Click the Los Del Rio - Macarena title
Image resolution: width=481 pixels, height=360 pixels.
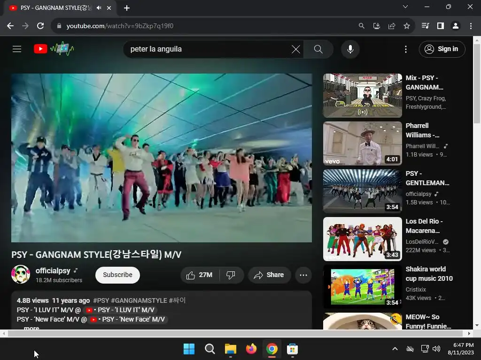(424, 226)
